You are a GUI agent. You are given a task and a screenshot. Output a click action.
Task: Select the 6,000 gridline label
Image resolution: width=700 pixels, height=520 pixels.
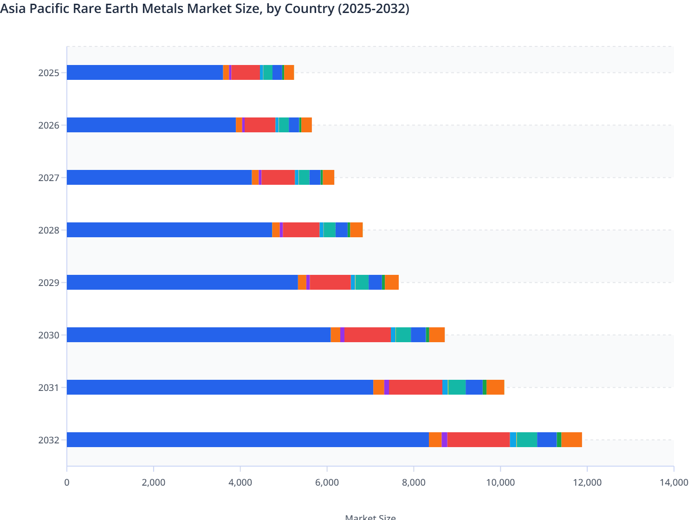[328, 483]
